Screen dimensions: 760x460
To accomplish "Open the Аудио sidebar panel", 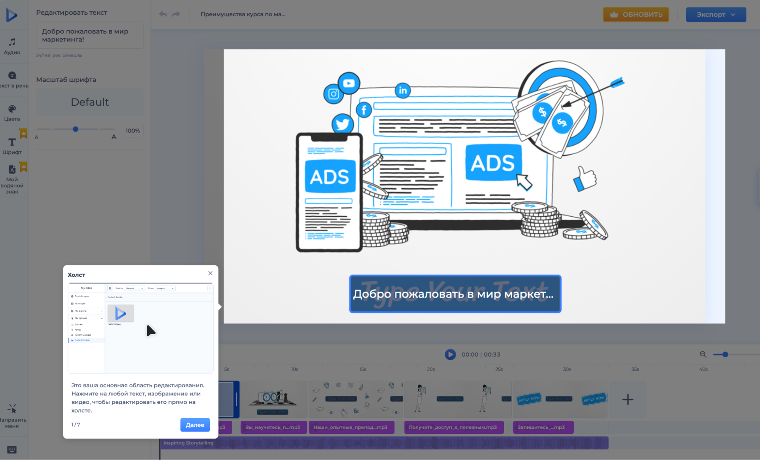I will [x=12, y=46].
